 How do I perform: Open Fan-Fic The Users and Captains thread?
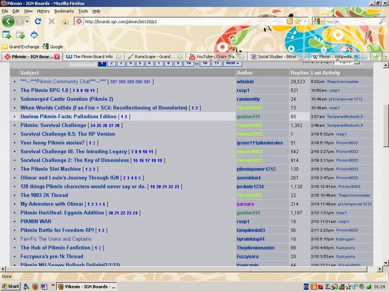(56, 239)
